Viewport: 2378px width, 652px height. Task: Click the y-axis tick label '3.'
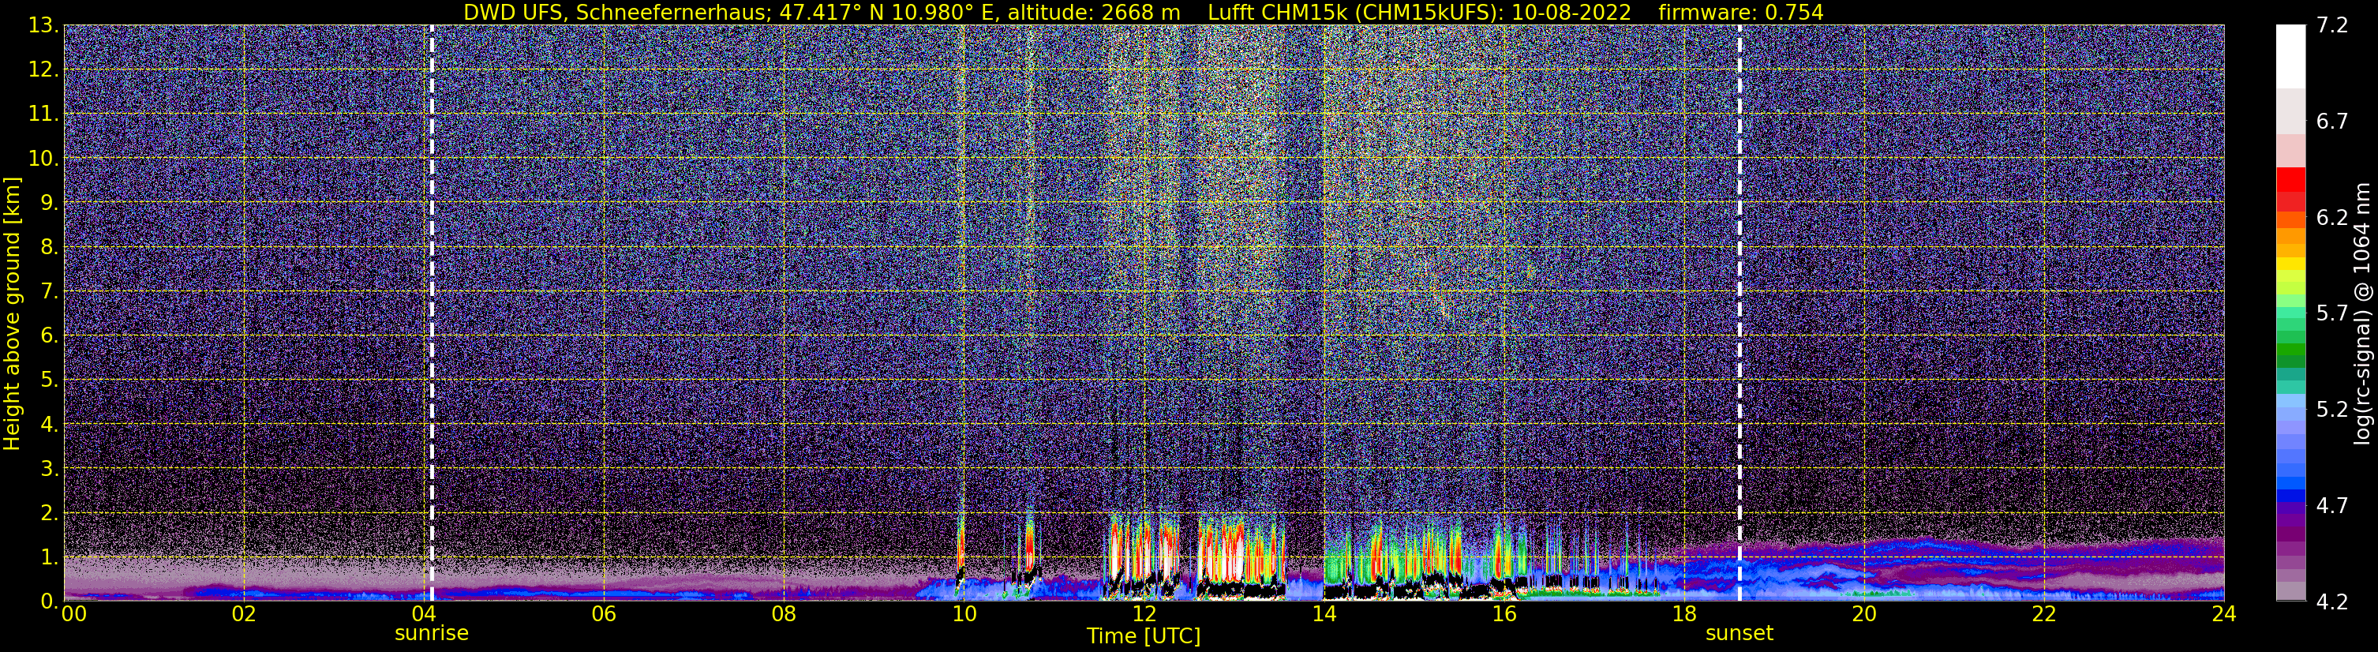49,469
